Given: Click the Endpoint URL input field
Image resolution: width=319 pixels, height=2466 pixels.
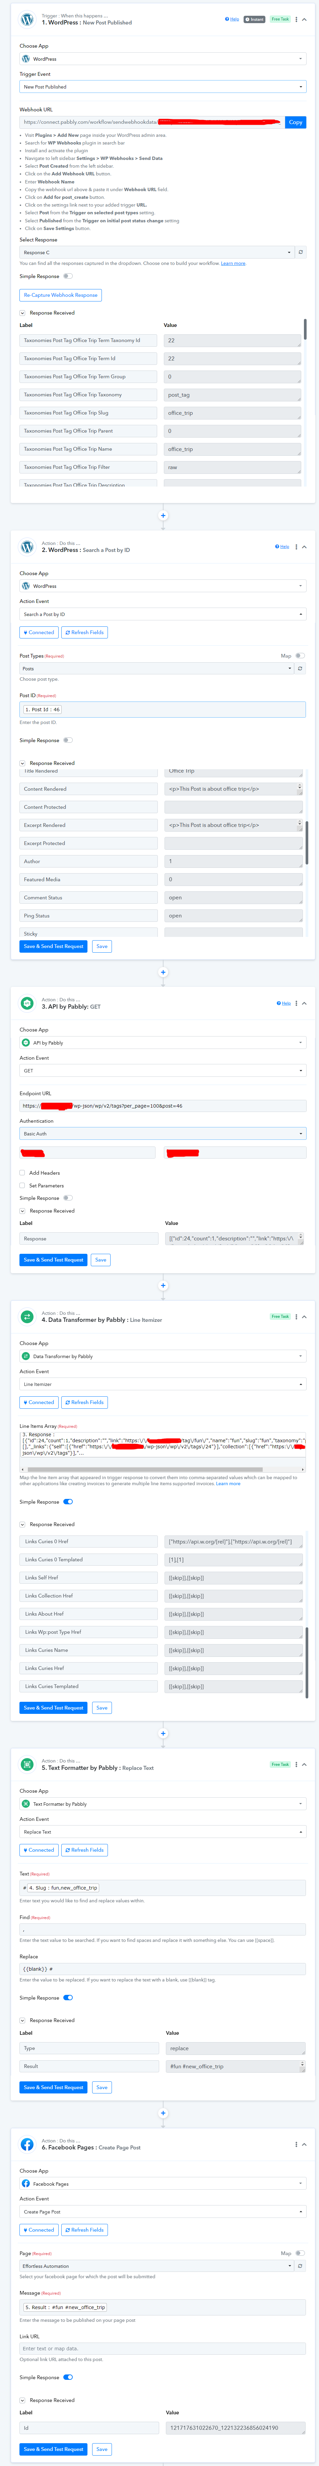Looking at the screenshot, I should coord(163,1106).
